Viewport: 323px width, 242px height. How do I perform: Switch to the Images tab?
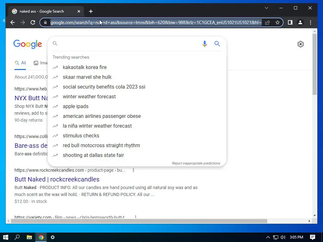click(x=40, y=63)
